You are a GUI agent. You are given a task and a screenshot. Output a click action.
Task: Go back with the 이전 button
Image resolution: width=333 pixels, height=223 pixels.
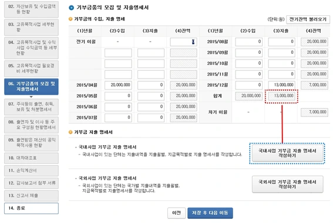pyautogui.click(x=176, y=213)
